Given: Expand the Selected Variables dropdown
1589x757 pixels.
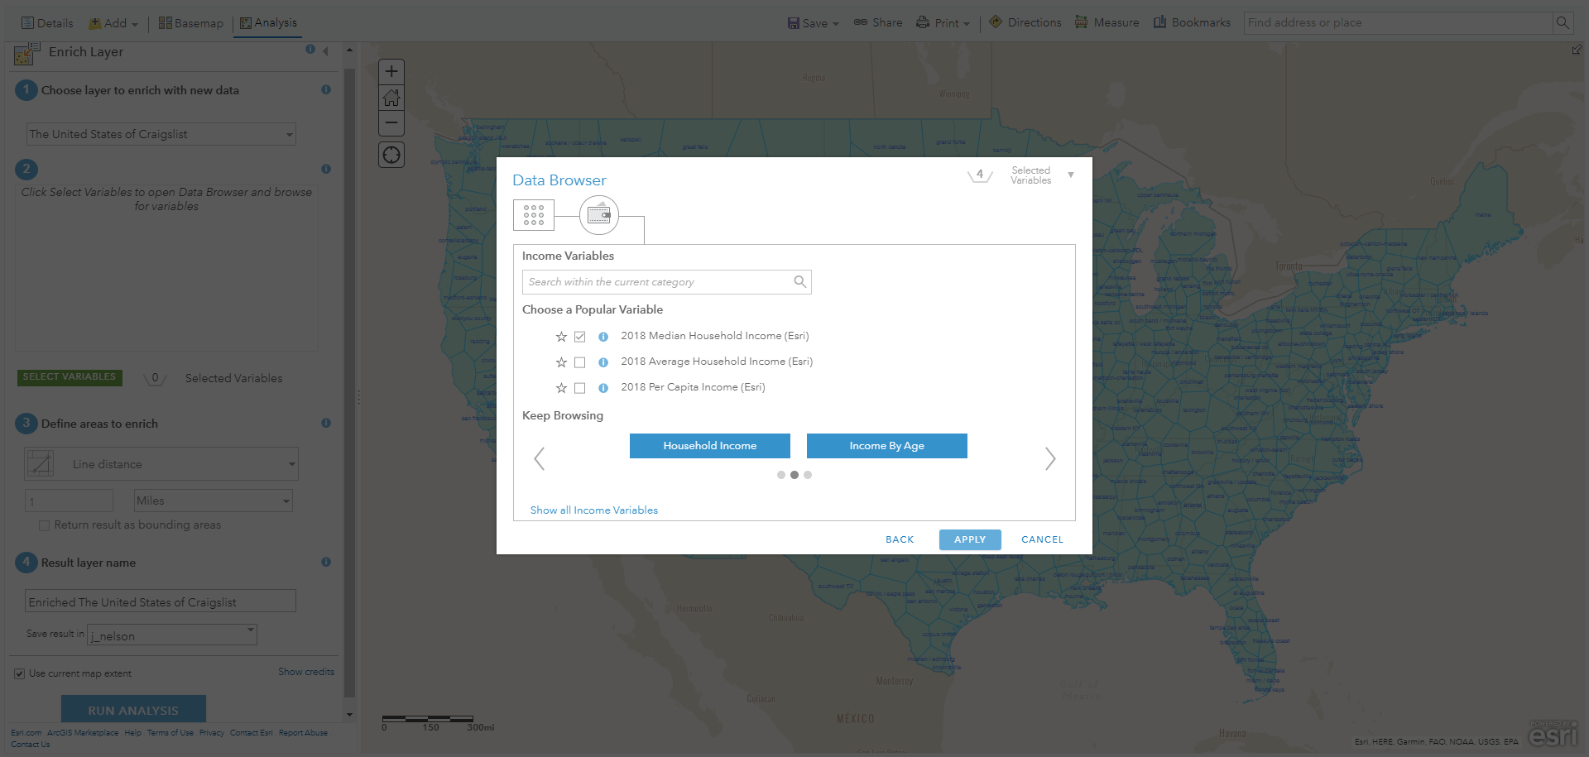Looking at the screenshot, I should pyautogui.click(x=1071, y=175).
